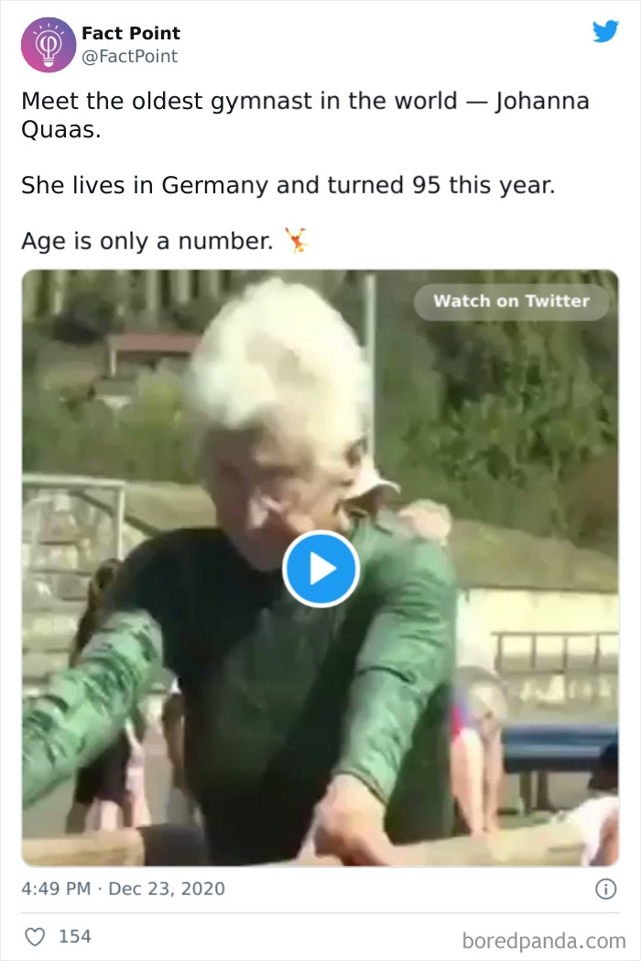Click the heart like icon
This screenshot has height=961, width=641.
pos(35,936)
